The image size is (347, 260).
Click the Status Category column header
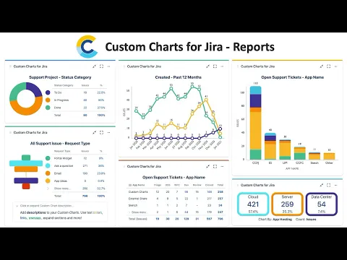[64, 85]
